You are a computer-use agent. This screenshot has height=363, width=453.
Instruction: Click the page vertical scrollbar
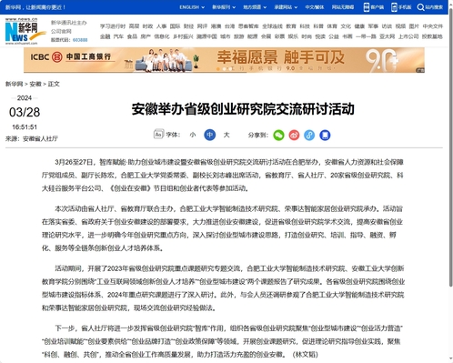pyautogui.click(x=450, y=147)
